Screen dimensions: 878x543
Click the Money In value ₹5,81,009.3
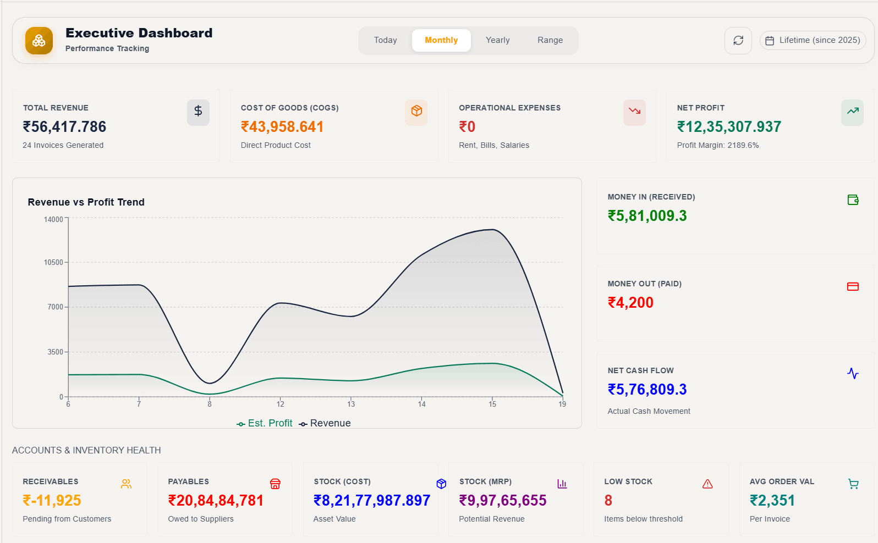647,216
